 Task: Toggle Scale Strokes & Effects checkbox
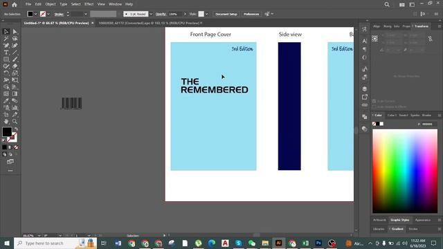pos(374,107)
